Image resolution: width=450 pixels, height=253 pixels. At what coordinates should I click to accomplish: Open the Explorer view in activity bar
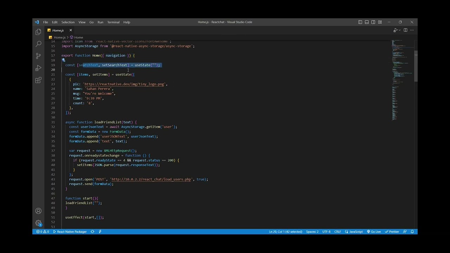point(38,32)
